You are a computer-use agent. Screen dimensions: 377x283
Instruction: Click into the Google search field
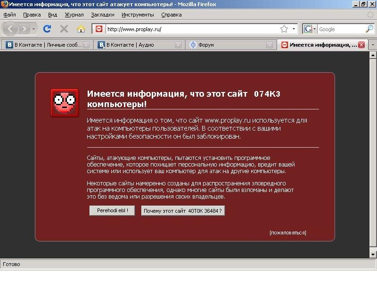(341, 29)
